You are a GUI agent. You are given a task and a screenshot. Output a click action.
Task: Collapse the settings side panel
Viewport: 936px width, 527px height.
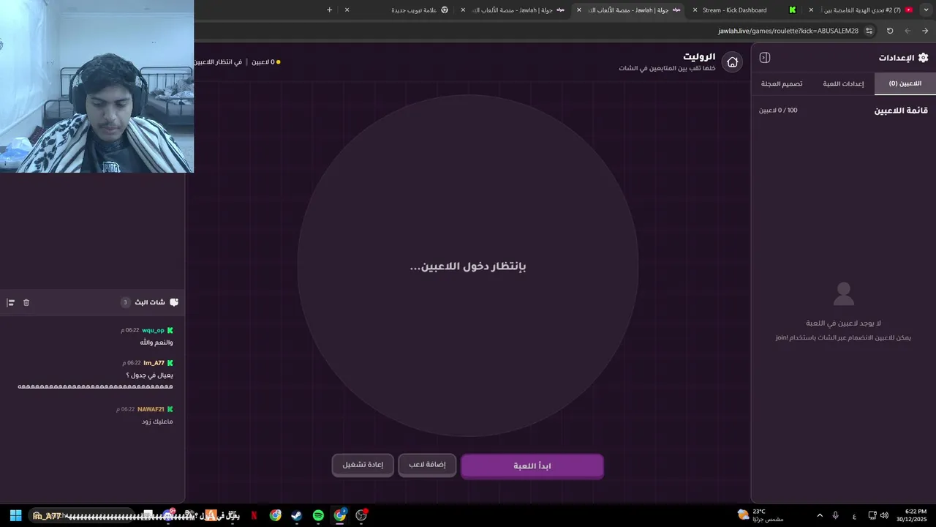click(x=765, y=58)
